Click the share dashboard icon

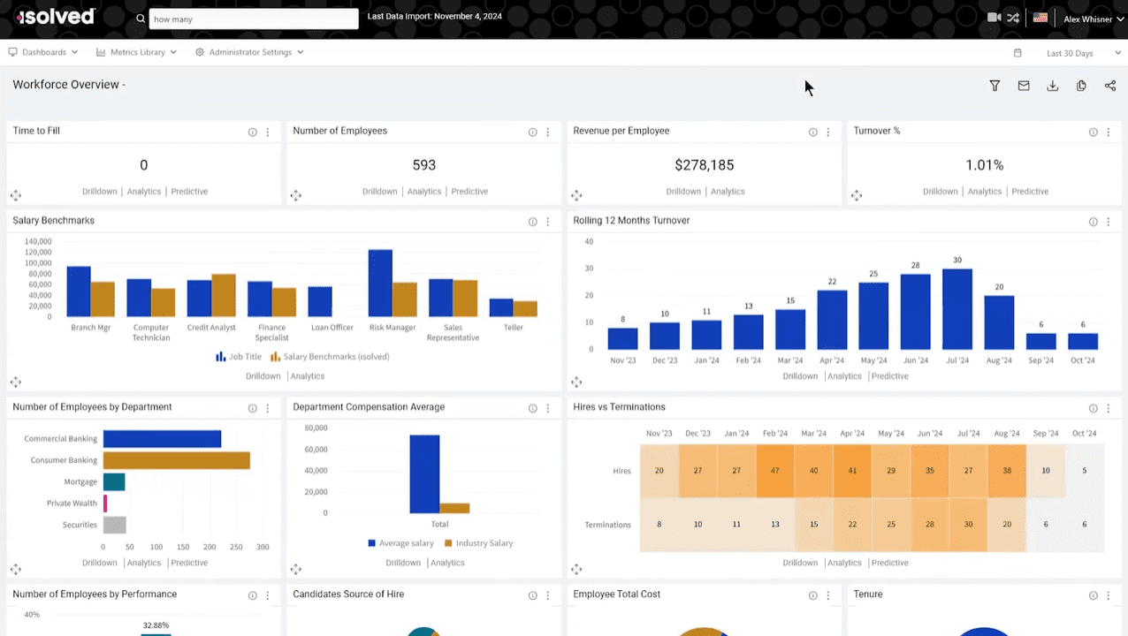(1109, 86)
